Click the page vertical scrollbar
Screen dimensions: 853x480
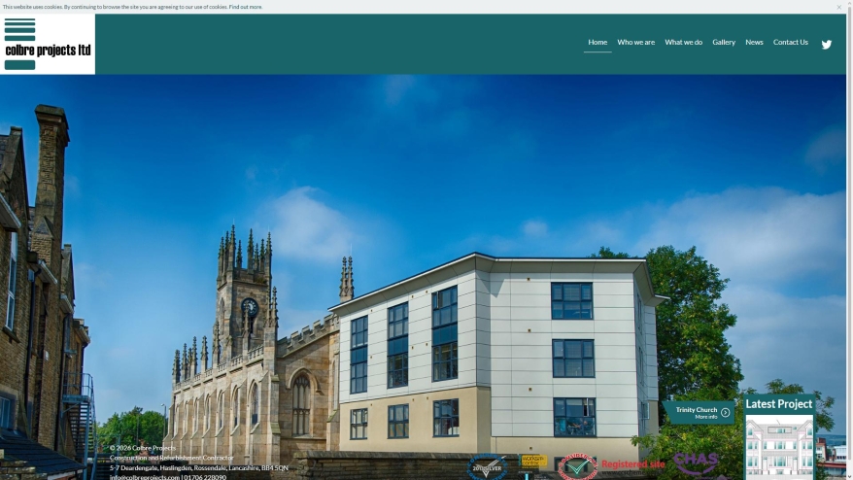(849, 240)
